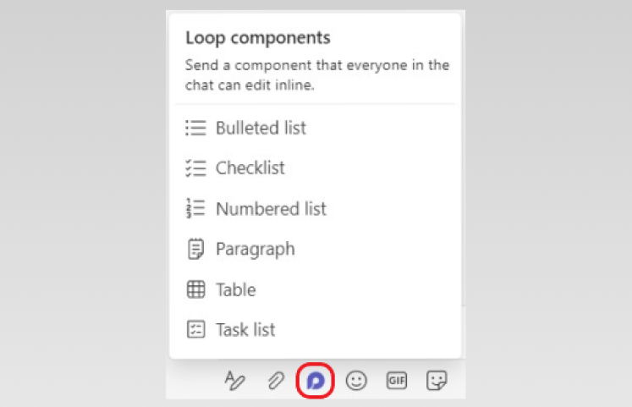Click the Numbered list icon

(x=195, y=208)
